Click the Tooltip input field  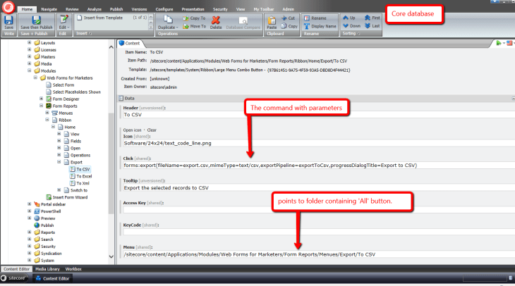point(319,187)
